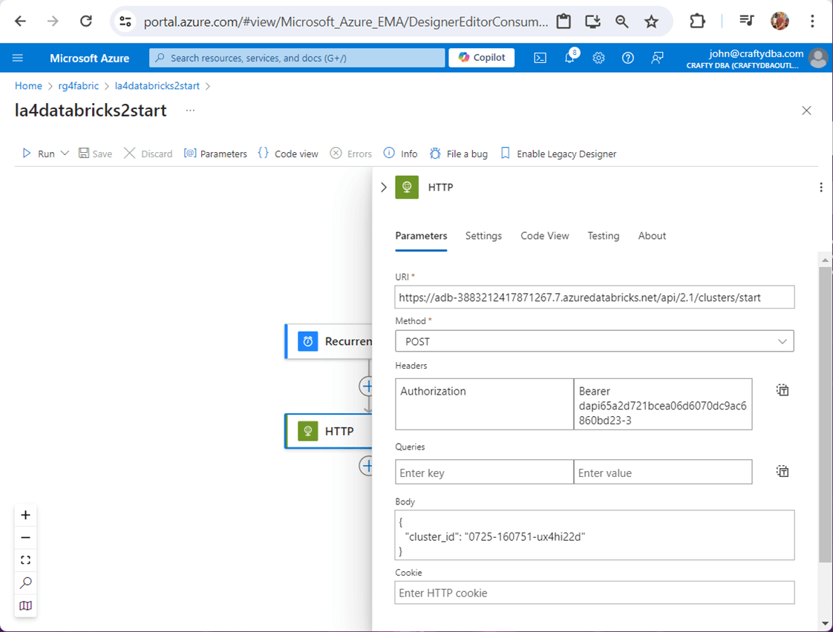Click the Copilot button
This screenshot has width=833, height=632.
click(481, 57)
